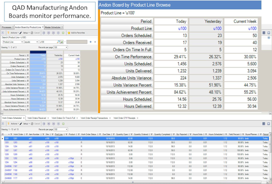Click the pen Setup icon in Work Orders toolbar
272x184 pixels.
click(21, 124)
